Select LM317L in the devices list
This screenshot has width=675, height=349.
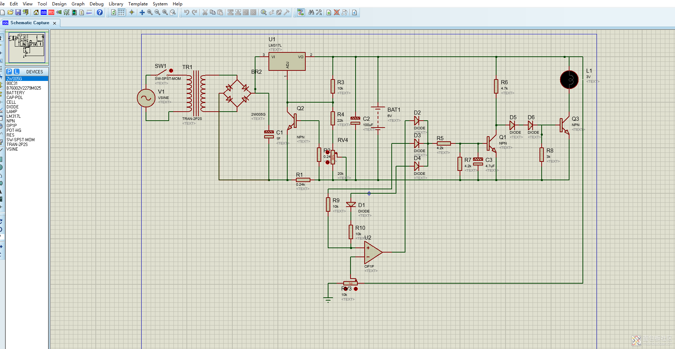(x=27, y=116)
